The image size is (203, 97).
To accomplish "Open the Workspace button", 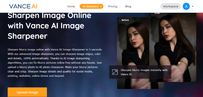I will click(171, 6).
